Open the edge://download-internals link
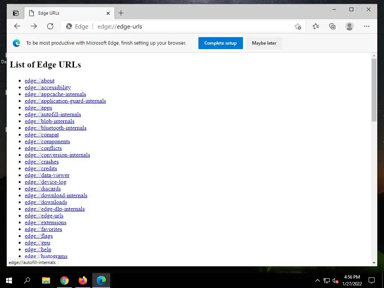Image resolution: width=384 pixels, height=288 pixels. (56, 195)
